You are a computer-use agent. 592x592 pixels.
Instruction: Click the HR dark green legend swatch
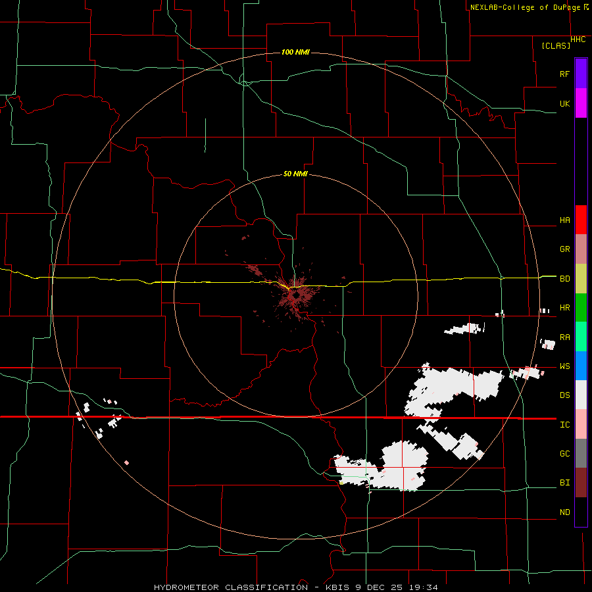pyautogui.click(x=581, y=308)
